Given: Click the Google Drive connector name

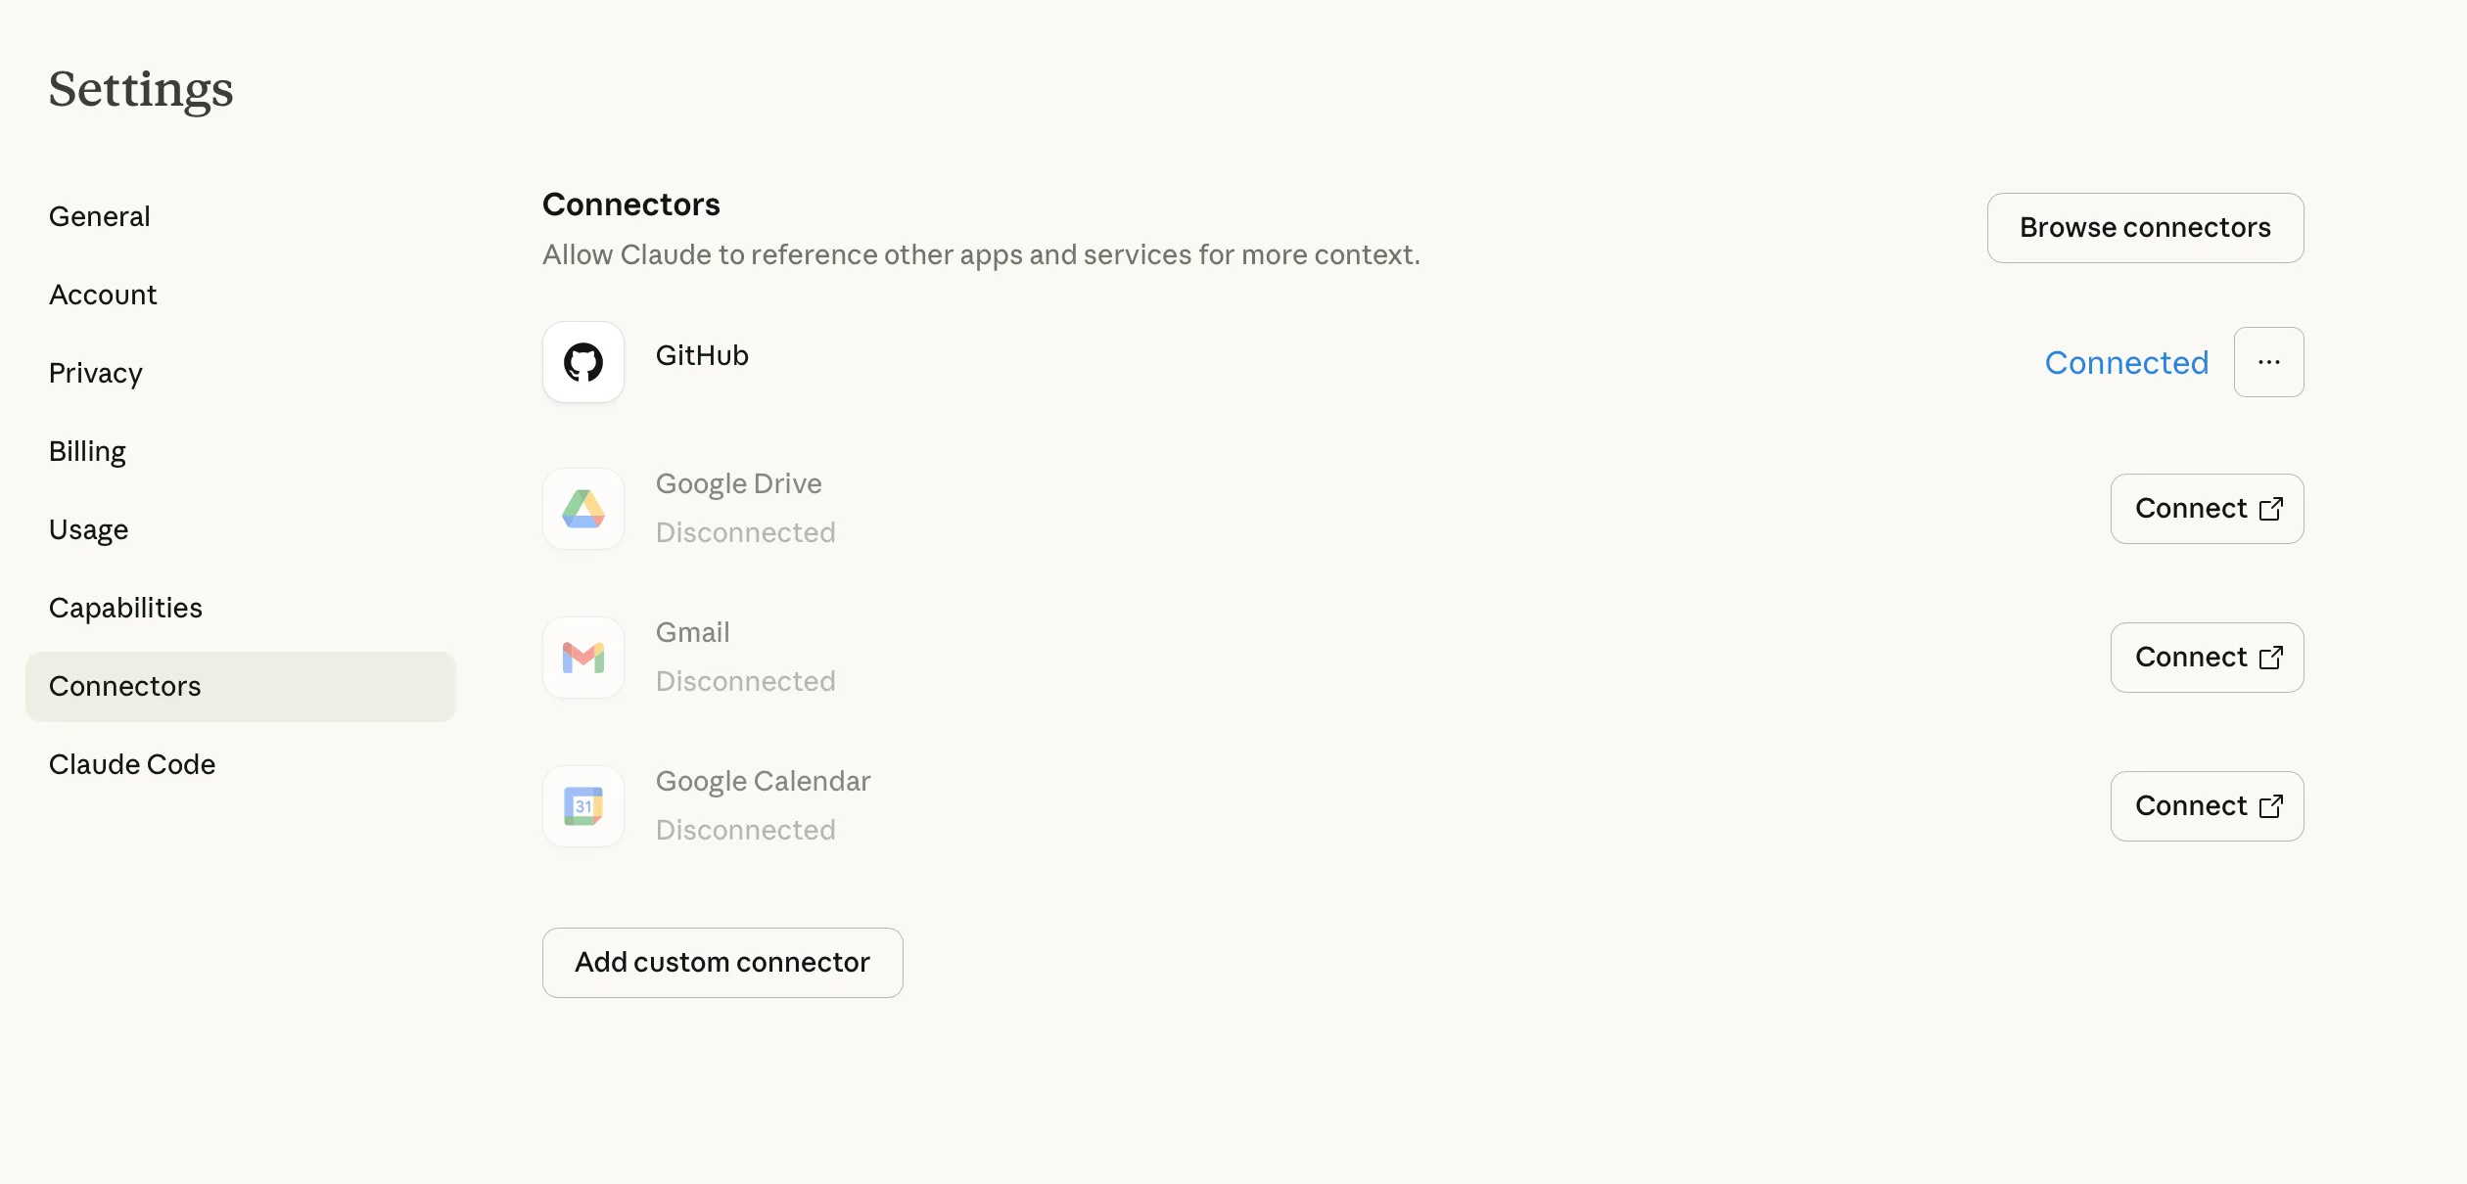Looking at the screenshot, I should click(x=738, y=483).
